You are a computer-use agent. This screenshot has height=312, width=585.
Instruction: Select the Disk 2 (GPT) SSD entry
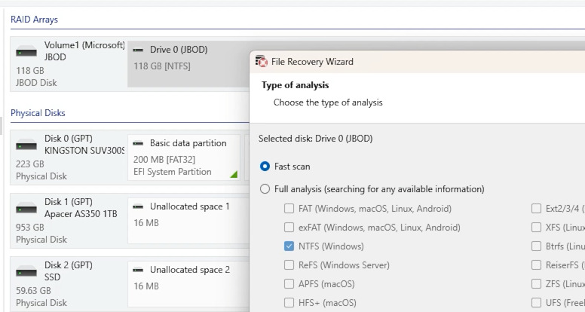click(69, 284)
